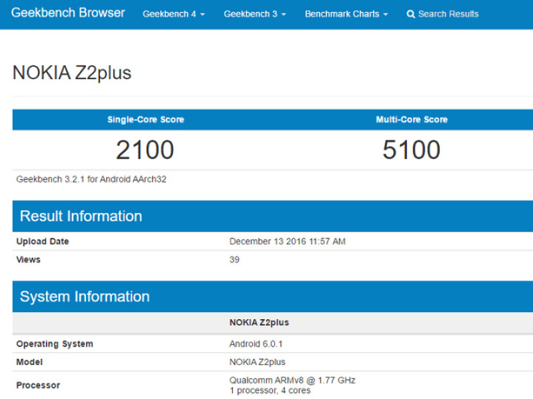Select the 1 processor, 4 cores text
This screenshot has height=399, width=533.
tap(270, 390)
